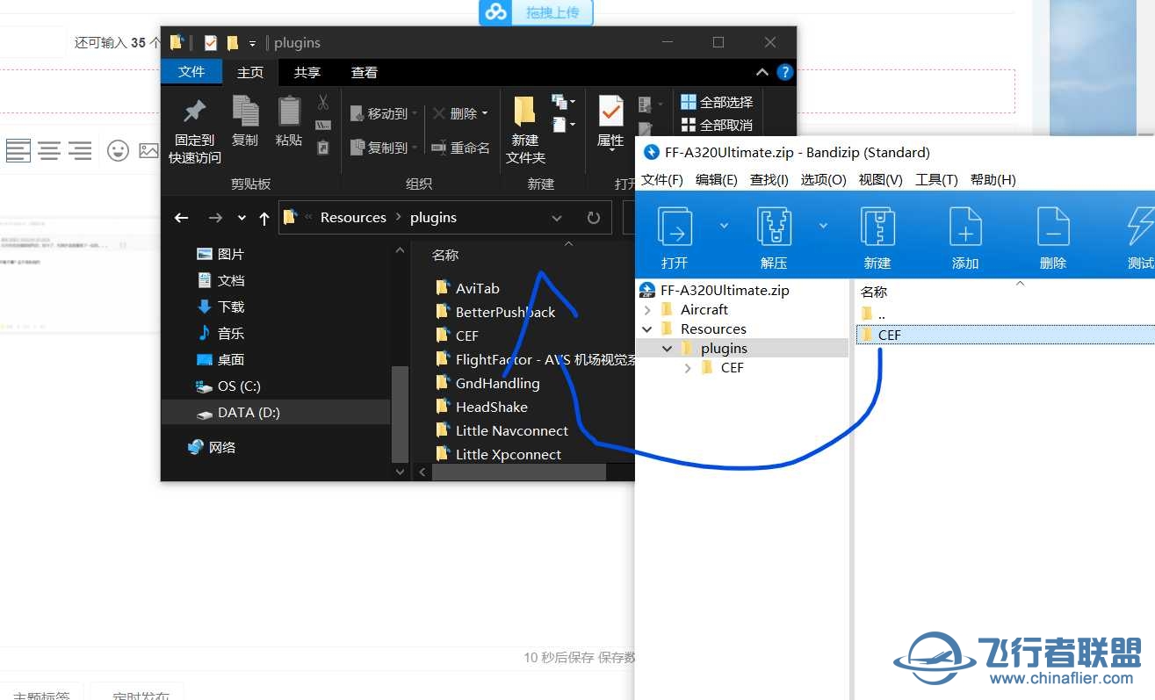Click the Copy icon in Explorer ribbon
The image size is (1155, 700).
pos(245,112)
